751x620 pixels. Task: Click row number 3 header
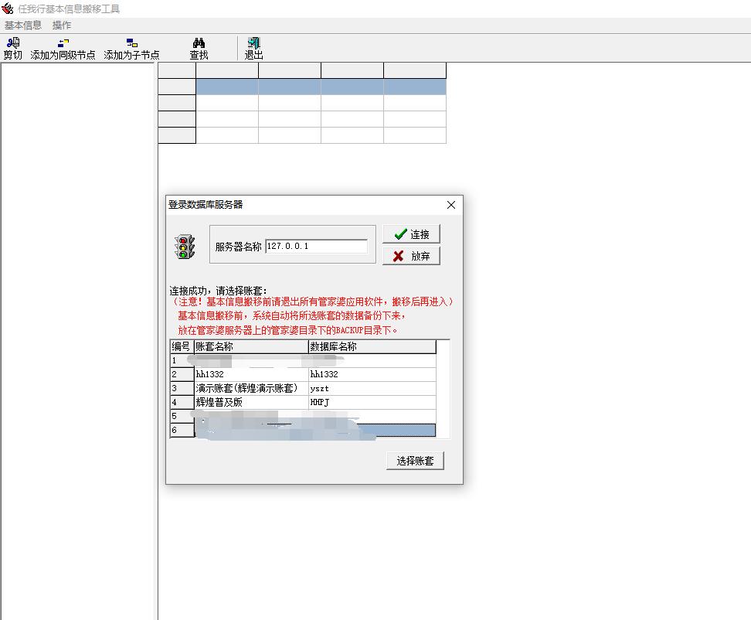click(182, 388)
